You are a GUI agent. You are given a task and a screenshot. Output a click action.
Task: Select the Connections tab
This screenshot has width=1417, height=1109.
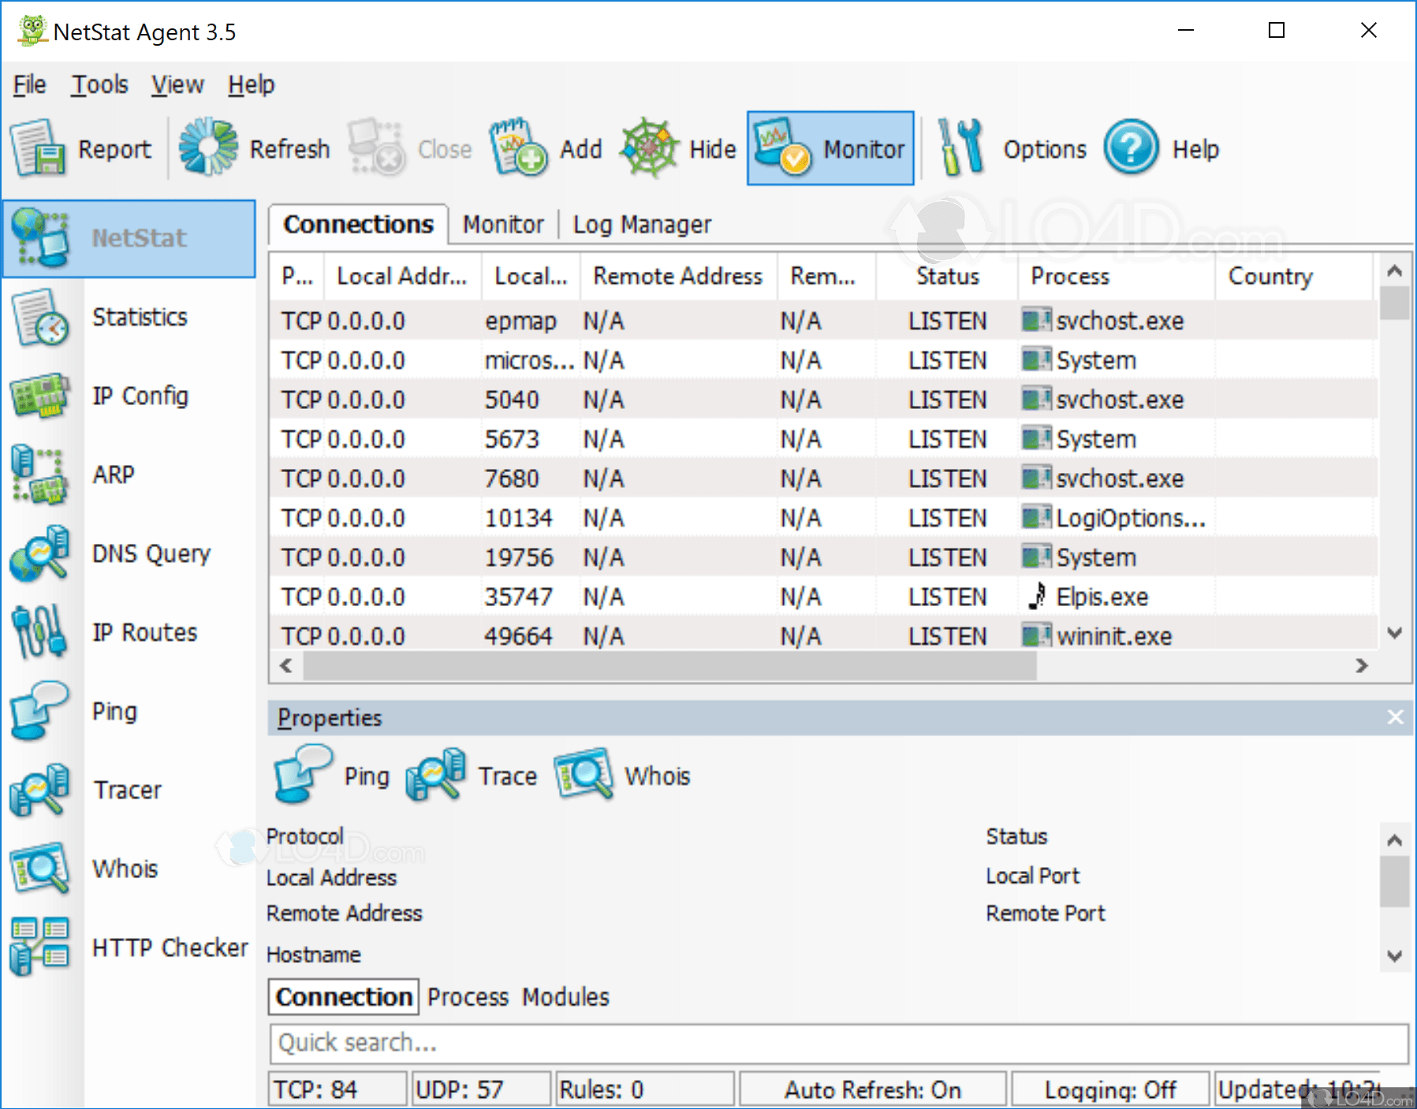click(359, 225)
